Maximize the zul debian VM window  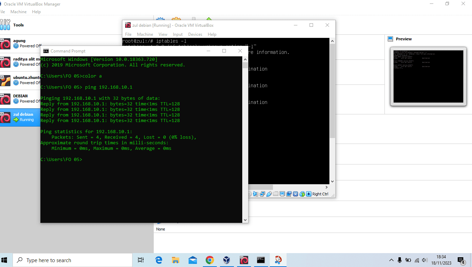(x=311, y=25)
